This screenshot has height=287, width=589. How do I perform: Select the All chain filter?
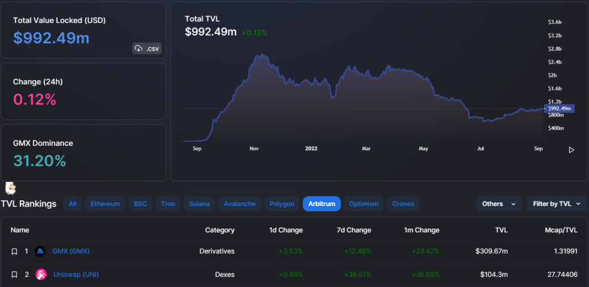72,204
